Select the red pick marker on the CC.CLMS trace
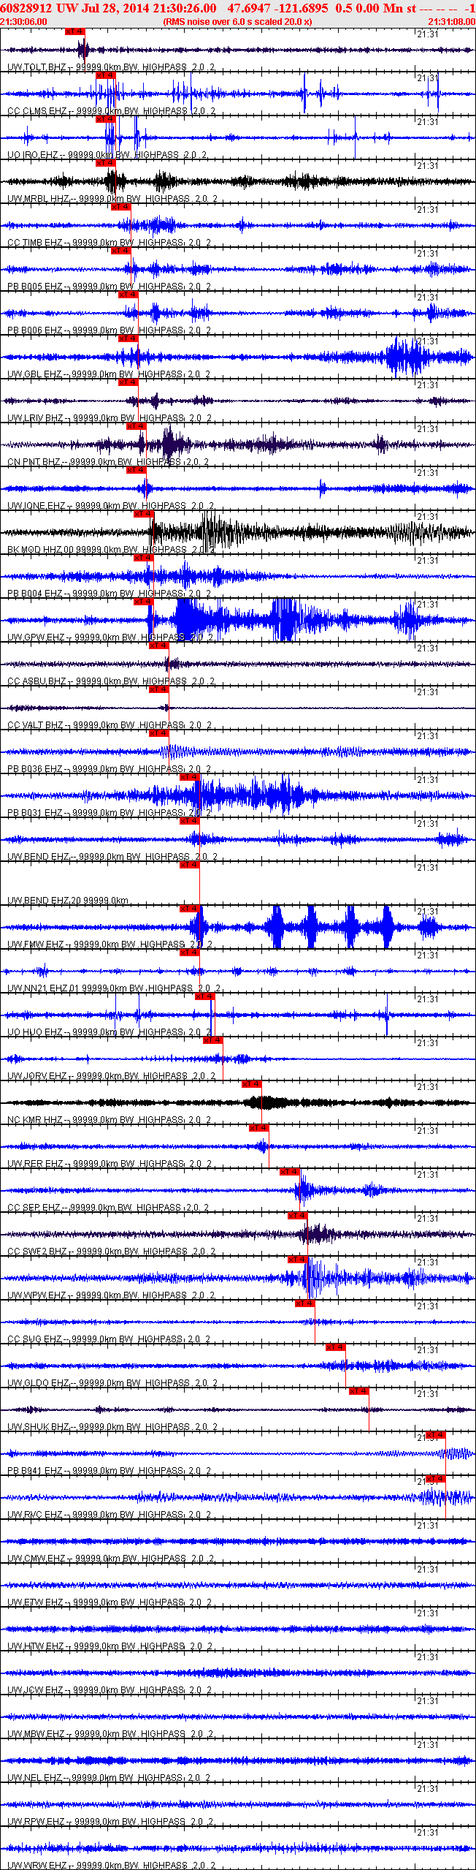Screen dimensions: 476x1870 [106, 75]
